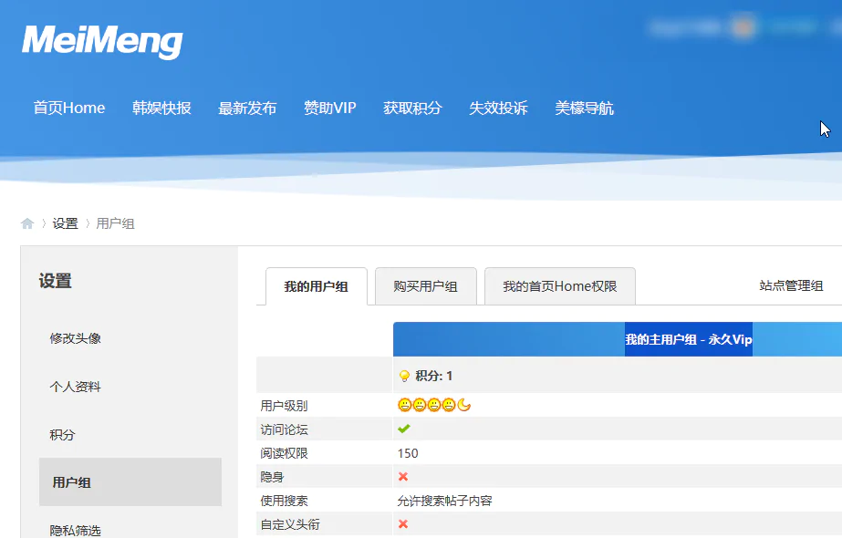This screenshot has width=842, height=538.
Task: Click the 允许搜索帖子内容 value
Action: (444, 501)
